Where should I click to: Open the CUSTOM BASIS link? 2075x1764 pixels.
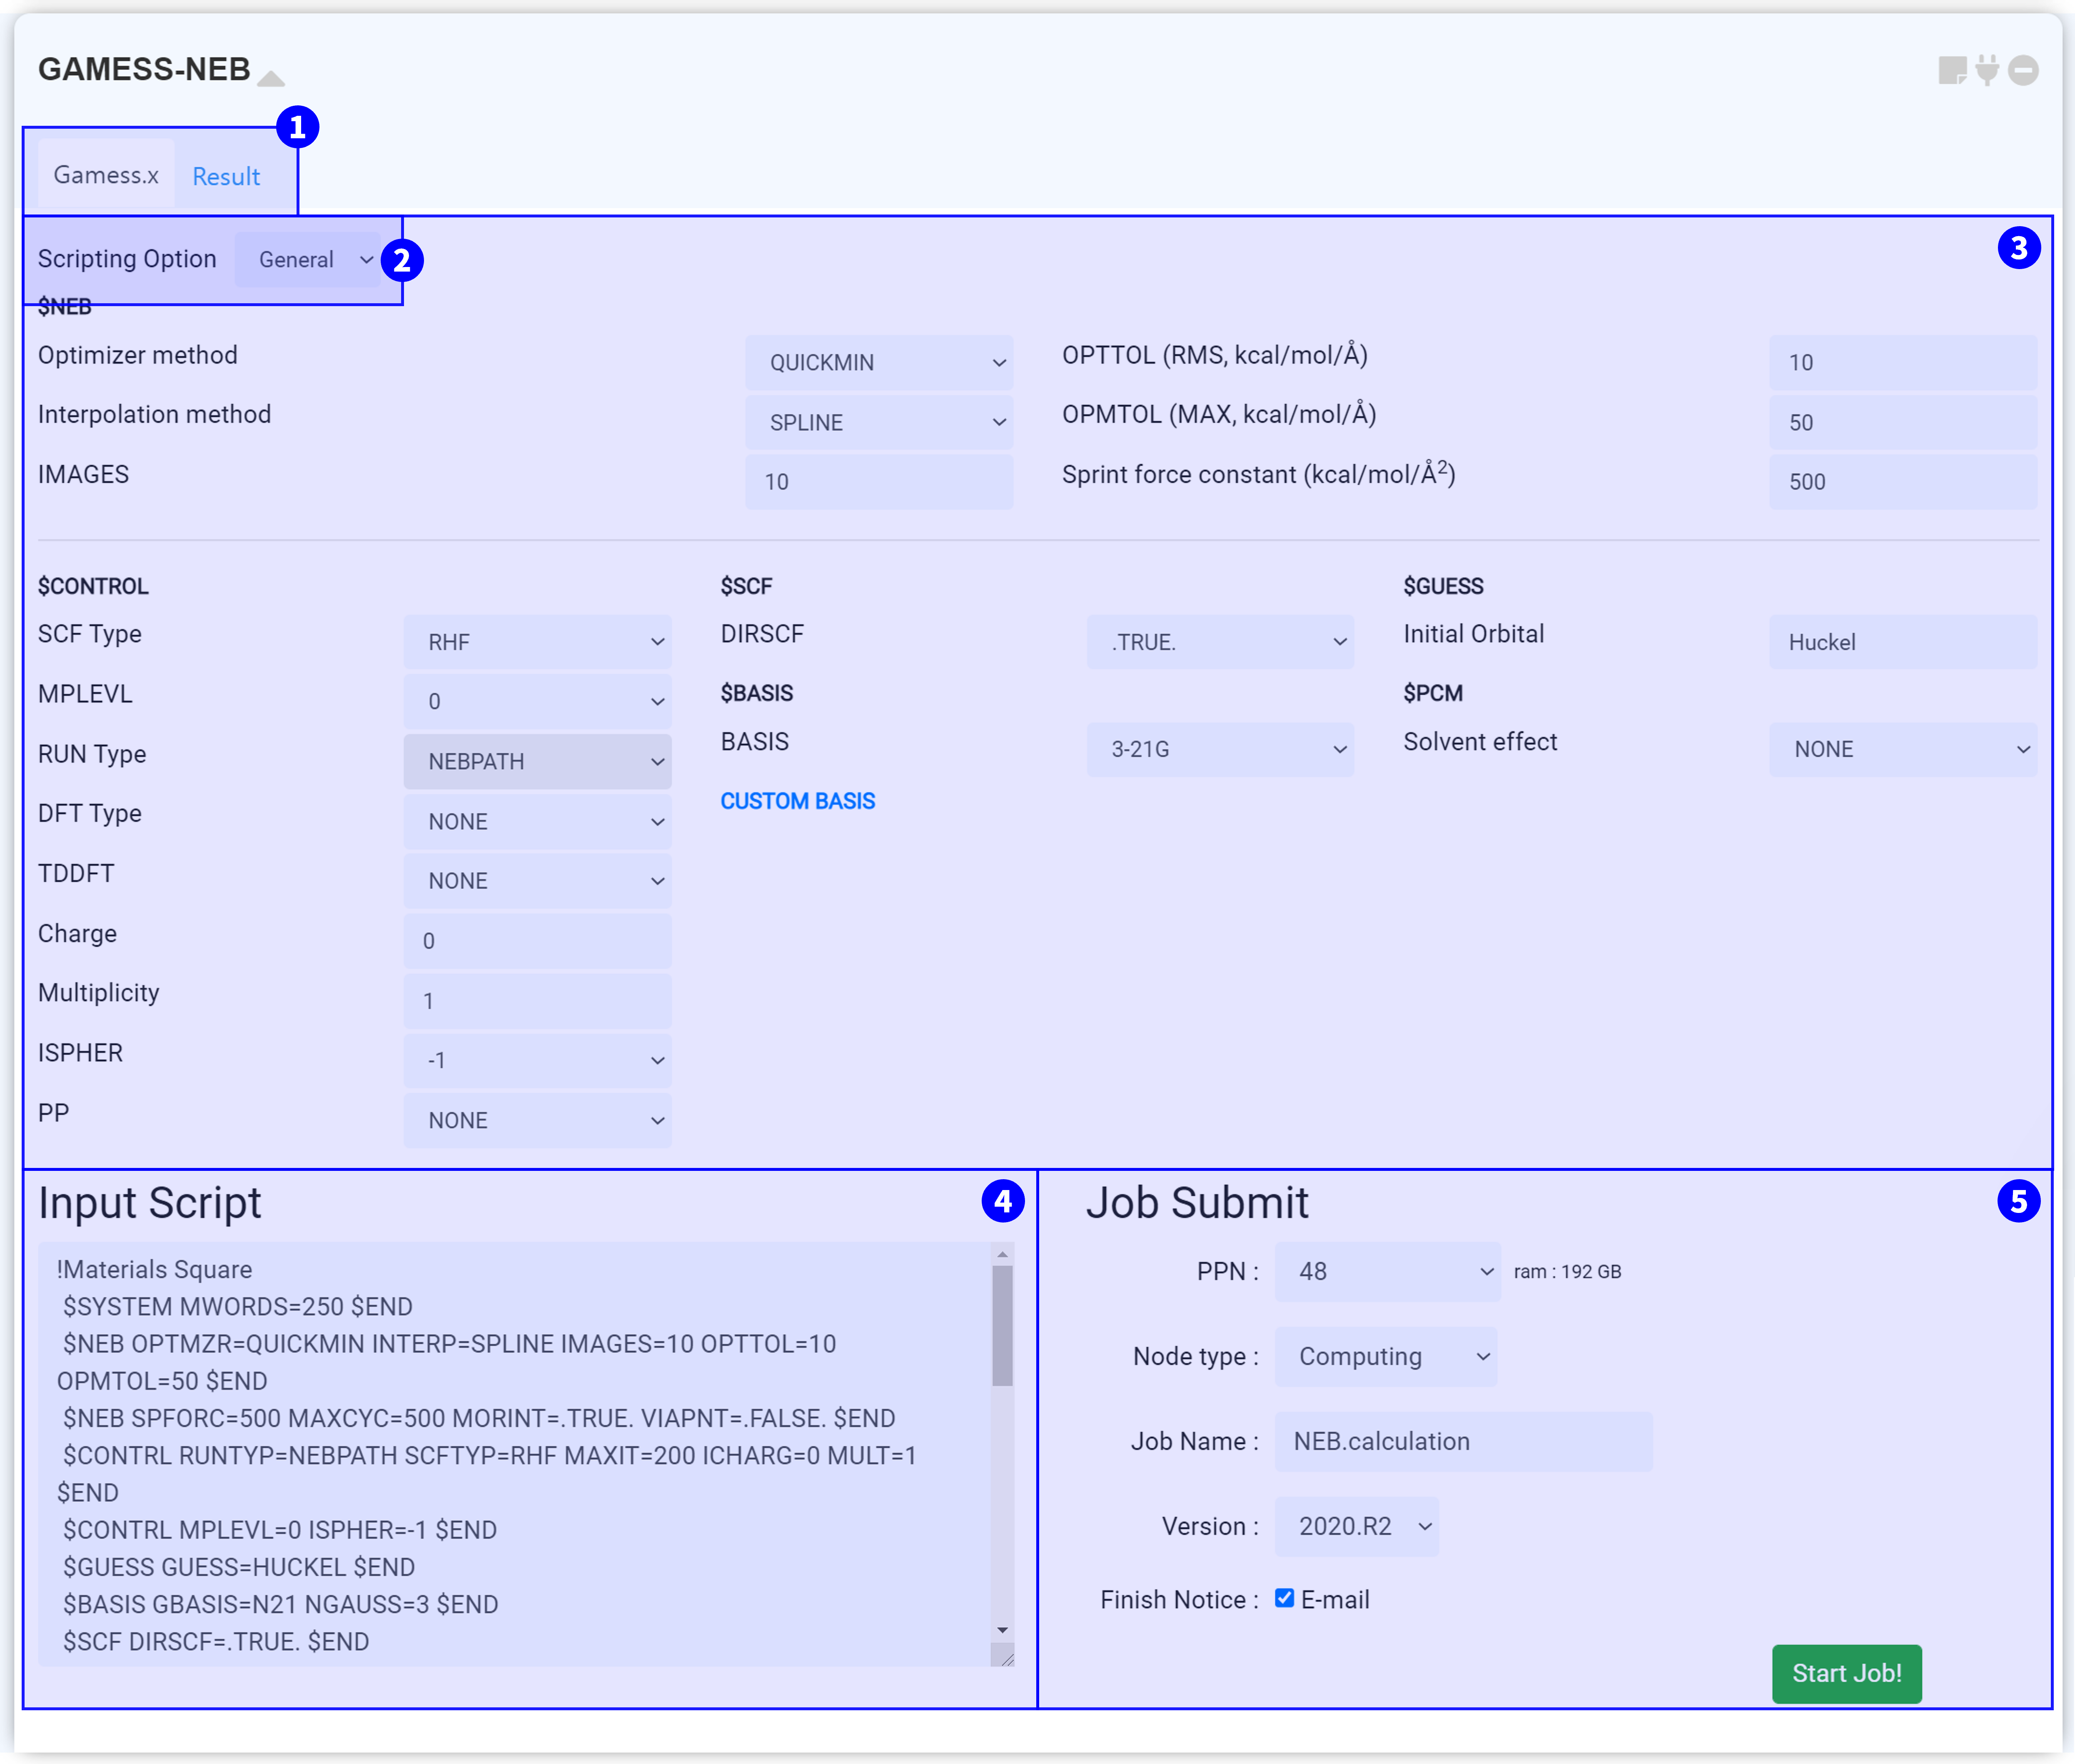coord(797,801)
